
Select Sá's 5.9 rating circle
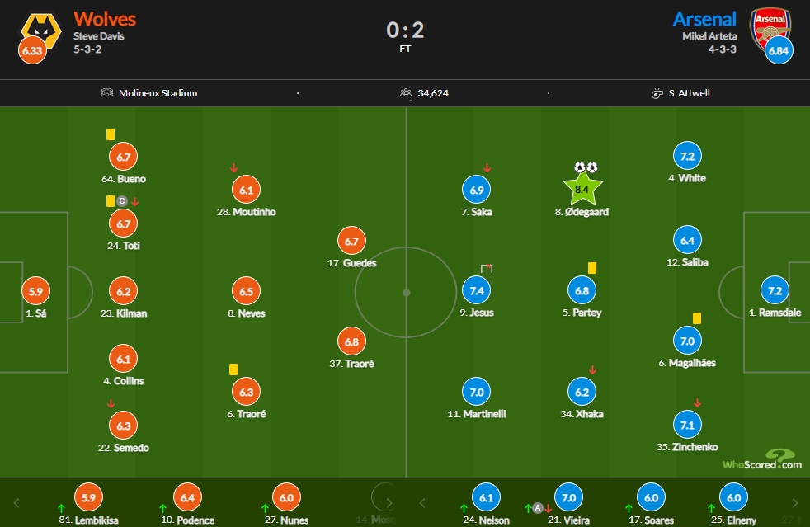[35, 291]
